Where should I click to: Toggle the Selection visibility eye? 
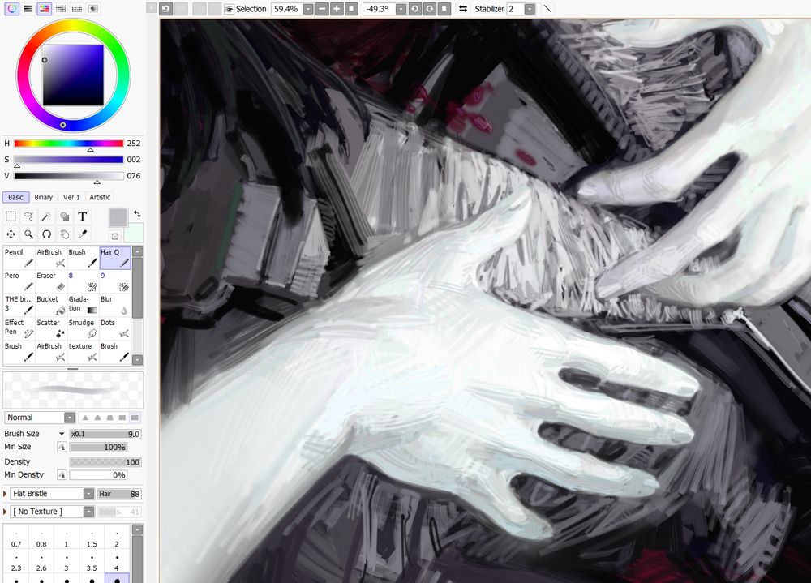click(230, 9)
